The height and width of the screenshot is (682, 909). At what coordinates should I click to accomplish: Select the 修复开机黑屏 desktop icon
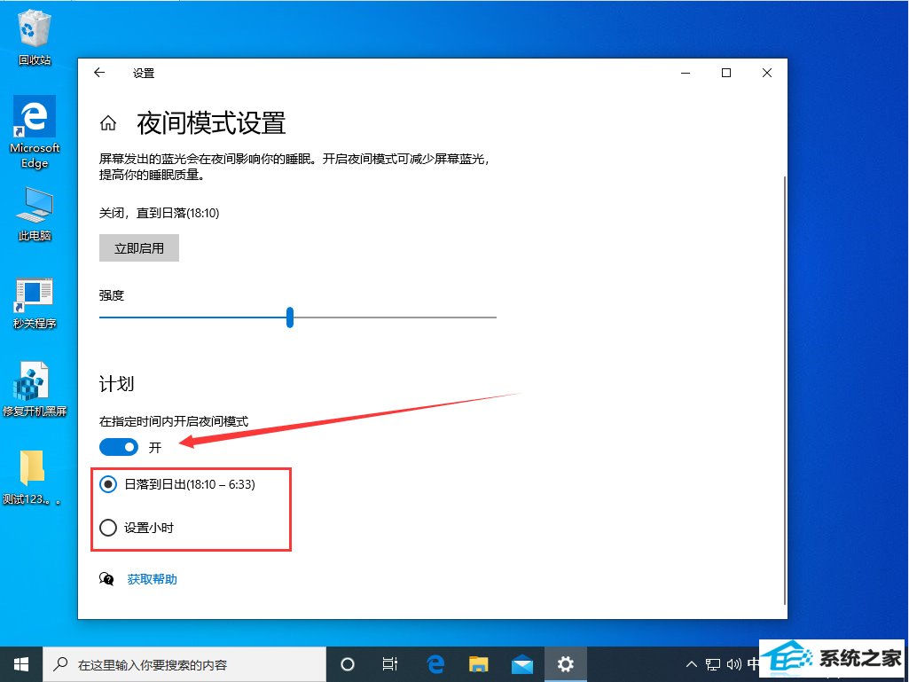pyautogui.click(x=35, y=389)
